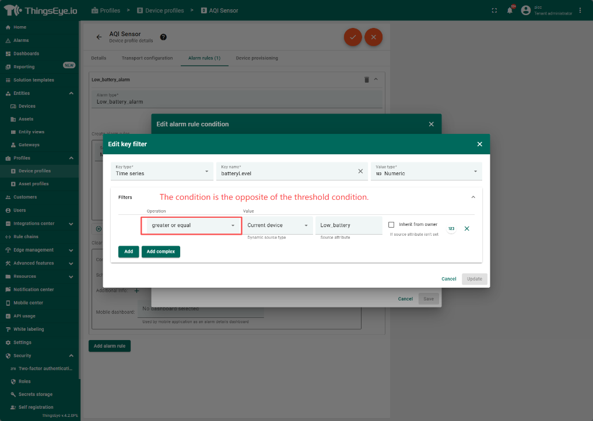
Task: Enable Inherit from owner checkbox
Action: pyautogui.click(x=391, y=225)
